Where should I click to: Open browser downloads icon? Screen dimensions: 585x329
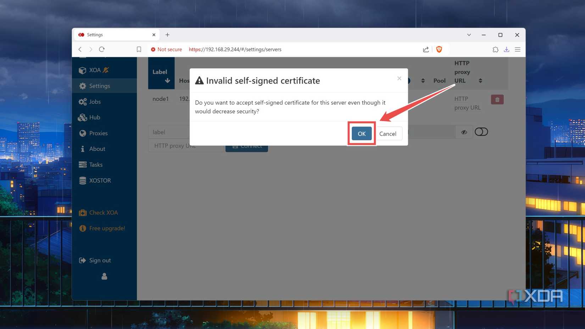click(506, 49)
